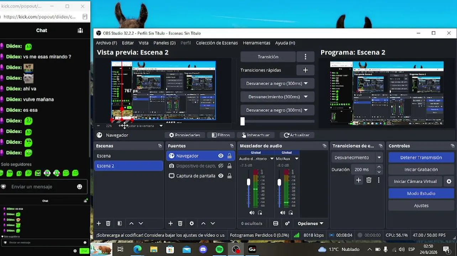Toggle lock on Captura de pantalla source
This screenshot has height=256, width=457.
pos(230,176)
